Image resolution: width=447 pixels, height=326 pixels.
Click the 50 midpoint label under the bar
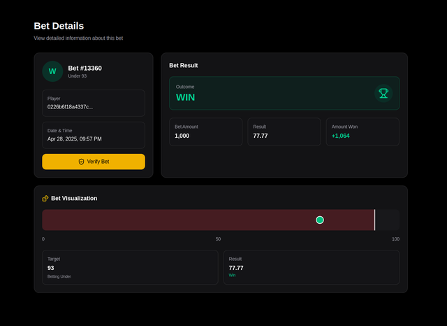(218, 239)
